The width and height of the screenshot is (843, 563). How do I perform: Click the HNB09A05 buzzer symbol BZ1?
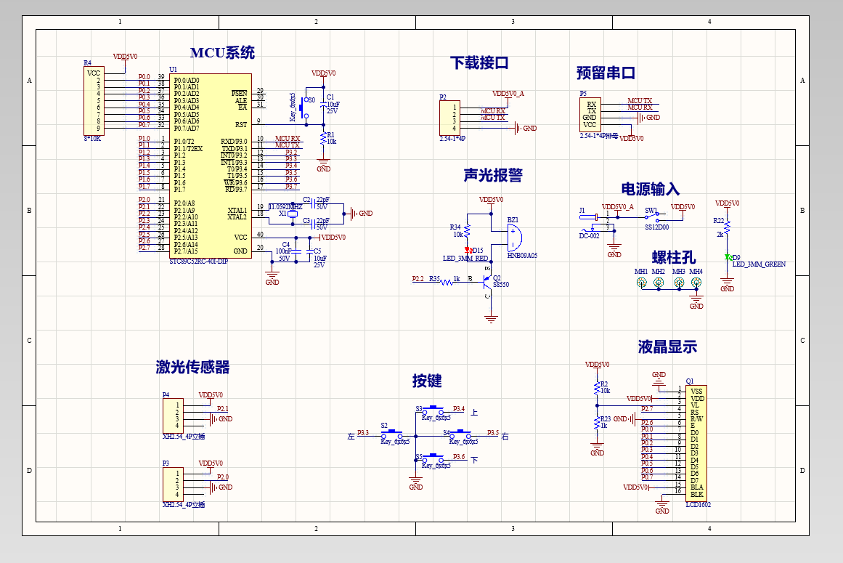(x=516, y=236)
